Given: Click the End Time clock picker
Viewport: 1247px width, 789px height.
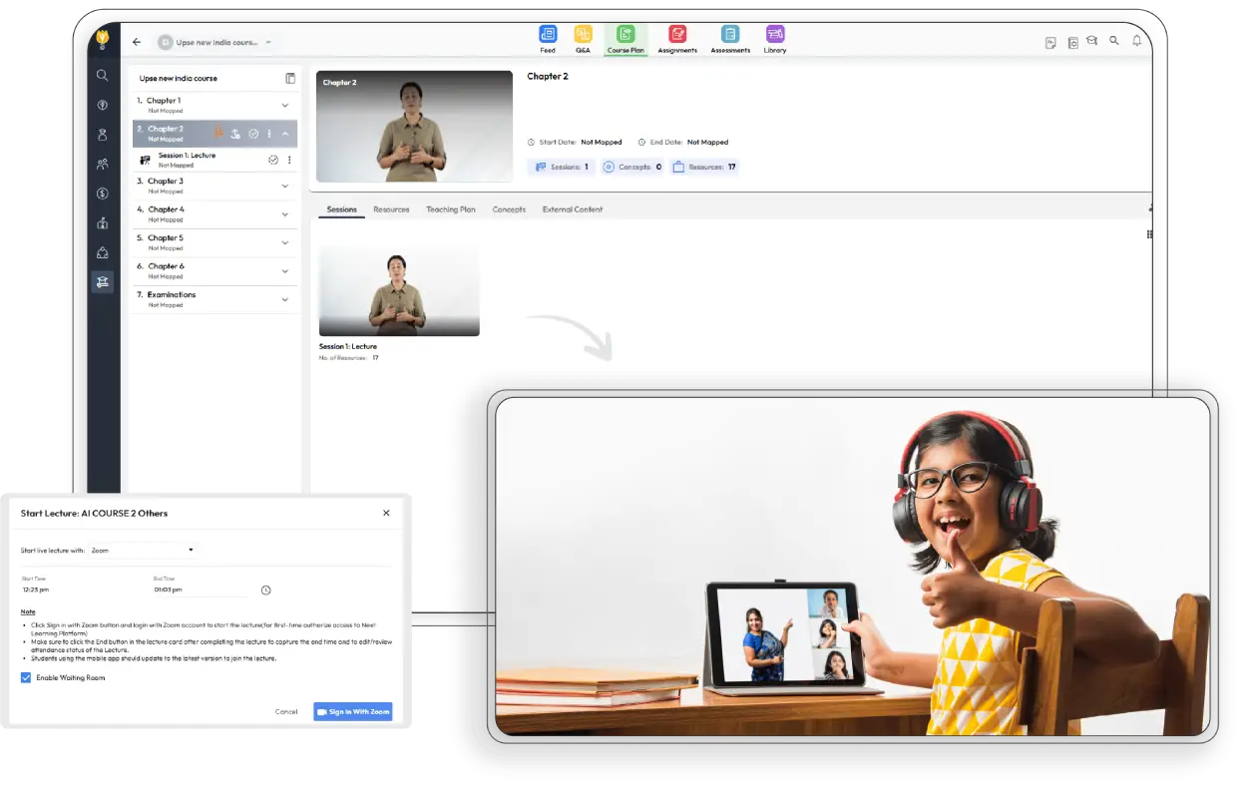Looking at the screenshot, I should click(x=265, y=590).
